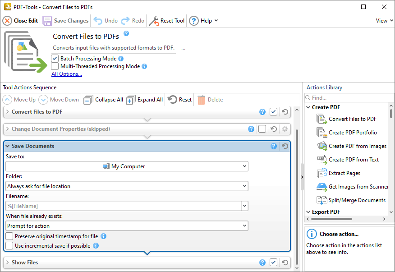Image resolution: width=395 pixels, height=272 pixels.
Task: Open the Help menu
Action: (x=203, y=21)
